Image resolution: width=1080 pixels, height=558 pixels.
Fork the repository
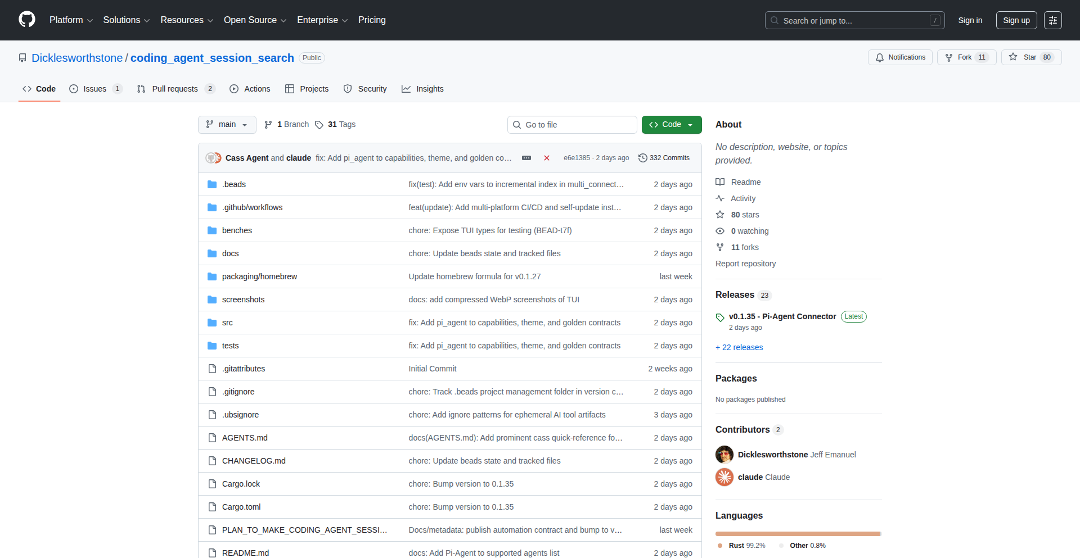[966, 57]
